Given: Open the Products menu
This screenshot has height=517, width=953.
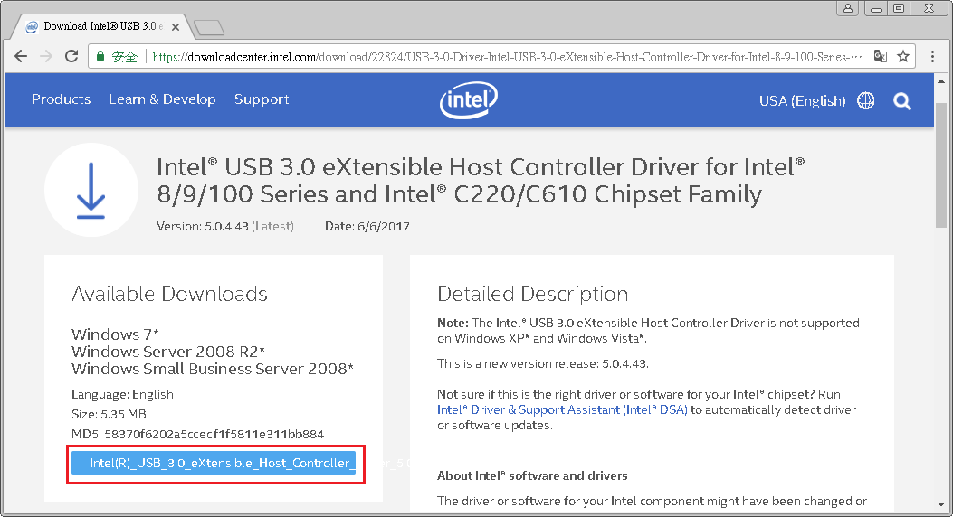Looking at the screenshot, I should (61, 99).
